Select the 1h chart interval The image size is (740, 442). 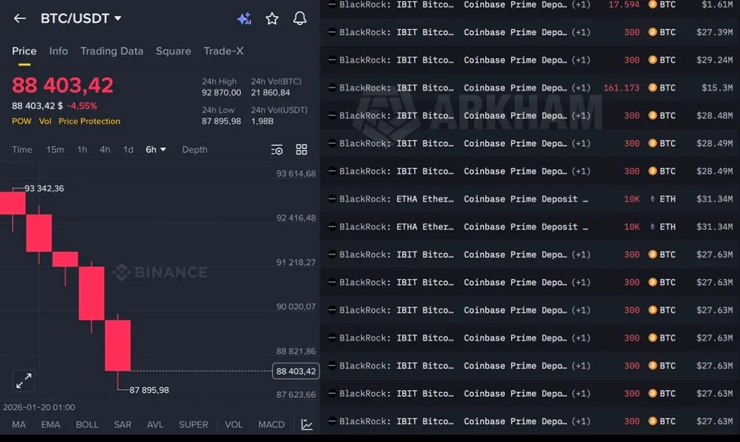(x=82, y=149)
